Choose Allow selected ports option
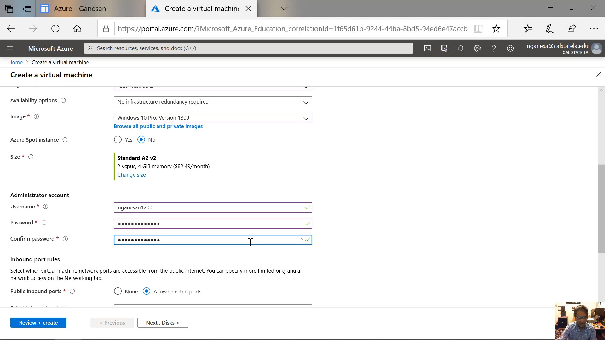The width and height of the screenshot is (605, 340). click(147, 292)
